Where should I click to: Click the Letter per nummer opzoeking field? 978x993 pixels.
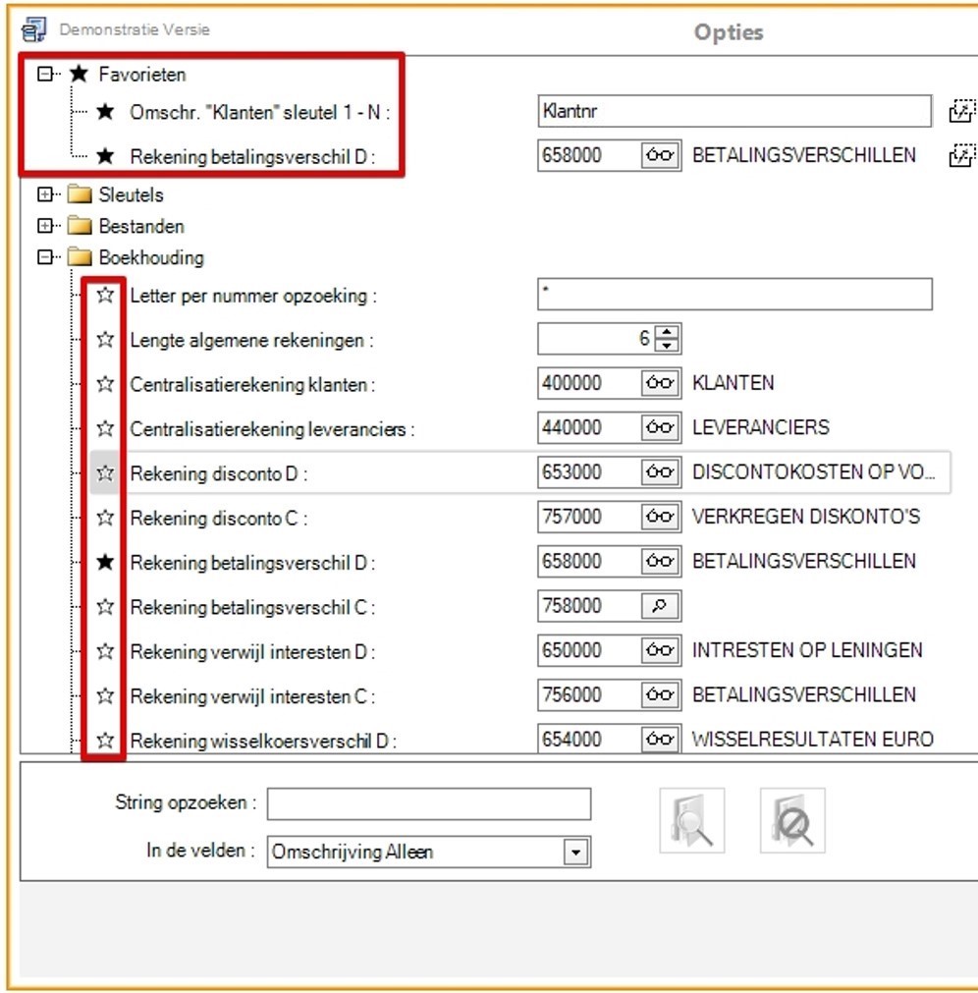coord(733,295)
